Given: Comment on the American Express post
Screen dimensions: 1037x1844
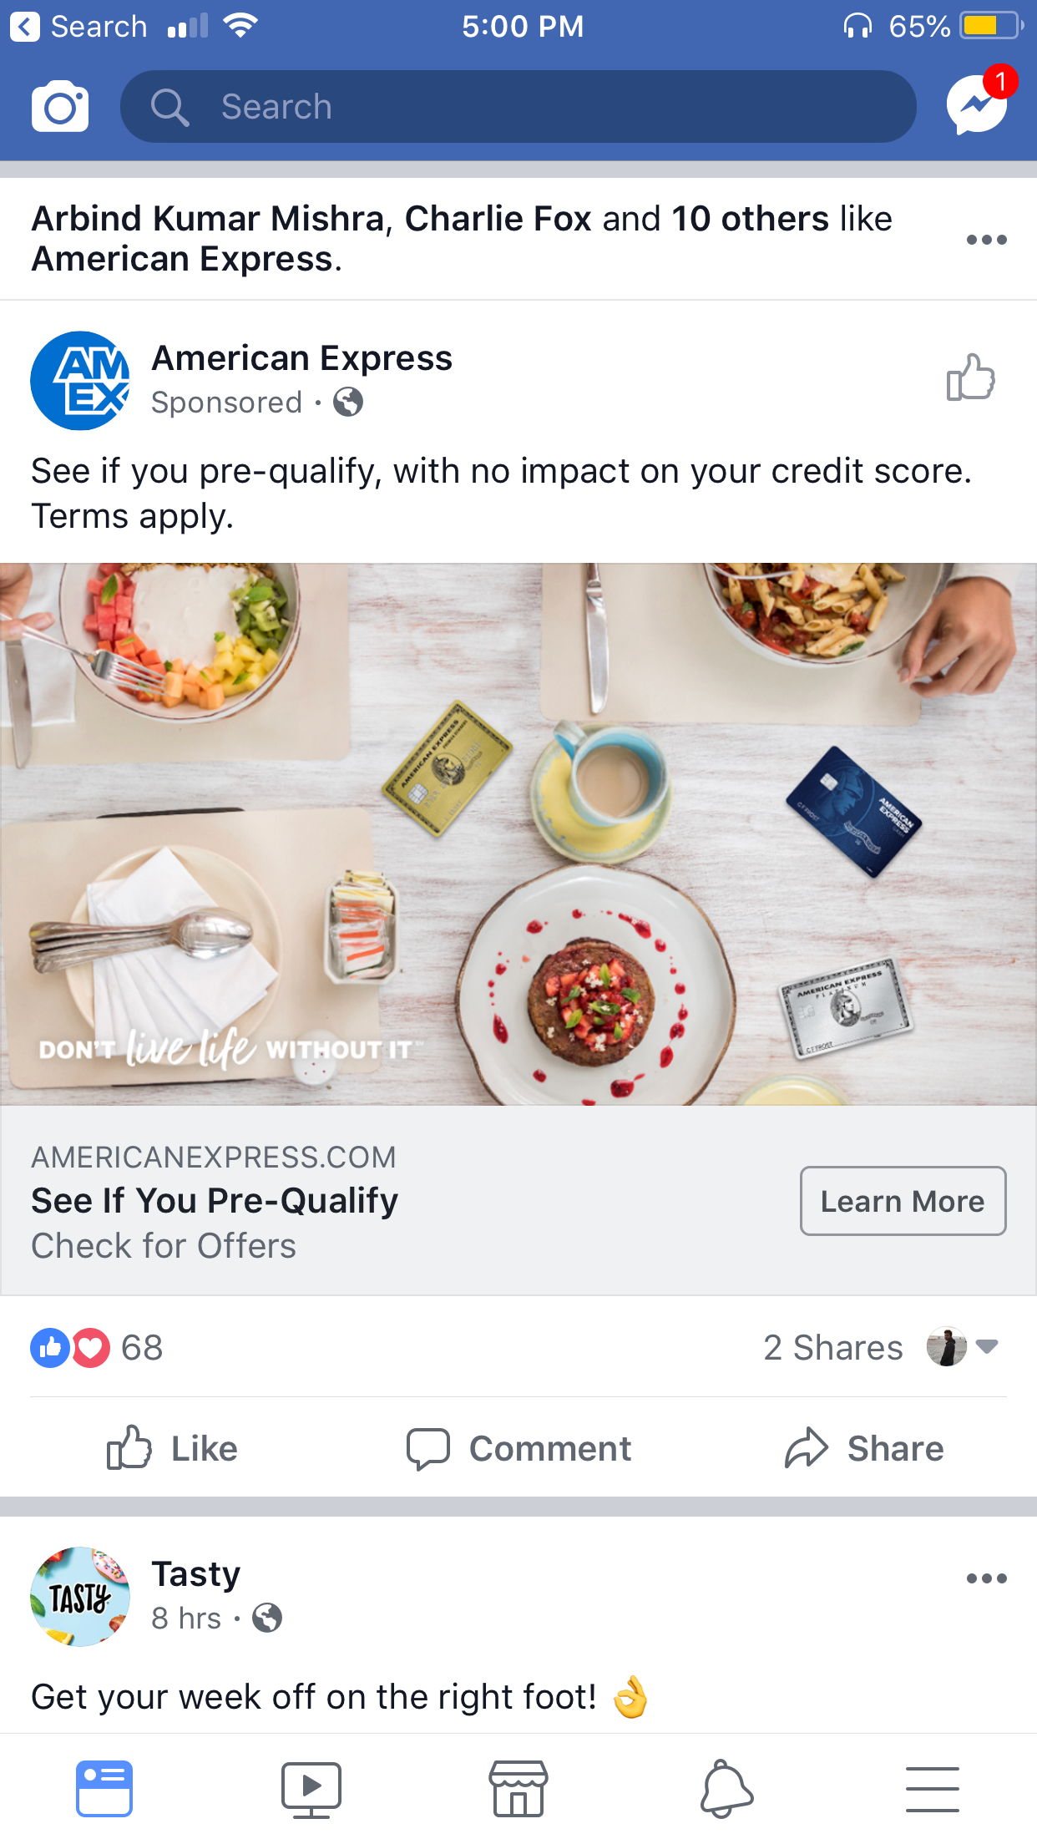Looking at the screenshot, I should [518, 1448].
